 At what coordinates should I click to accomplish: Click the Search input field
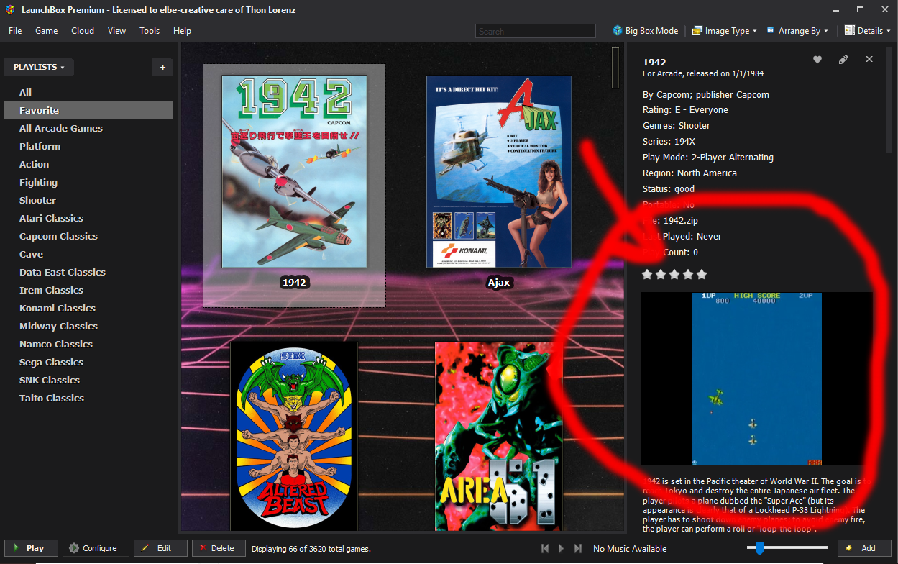[x=536, y=31]
